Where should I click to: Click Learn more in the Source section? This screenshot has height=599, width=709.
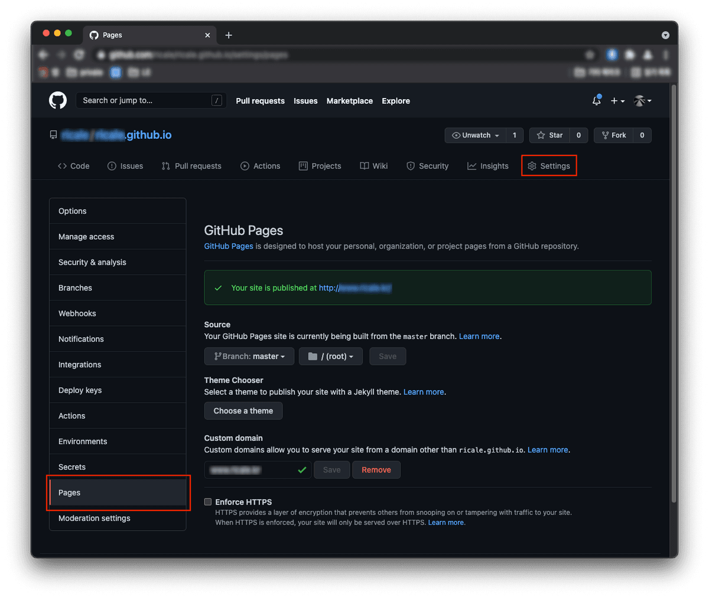[x=479, y=336]
